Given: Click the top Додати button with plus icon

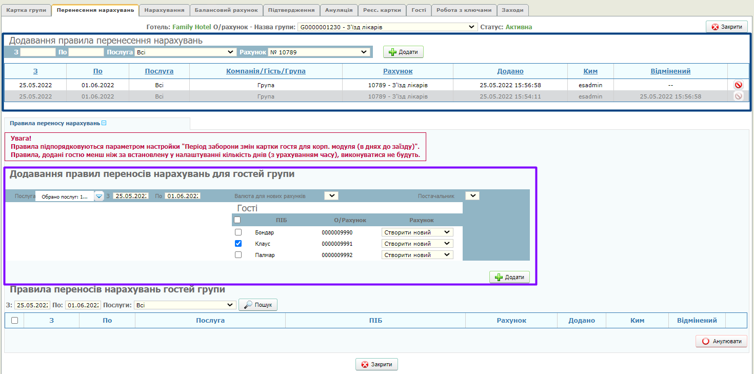Looking at the screenshot, I should pos(403,52).
